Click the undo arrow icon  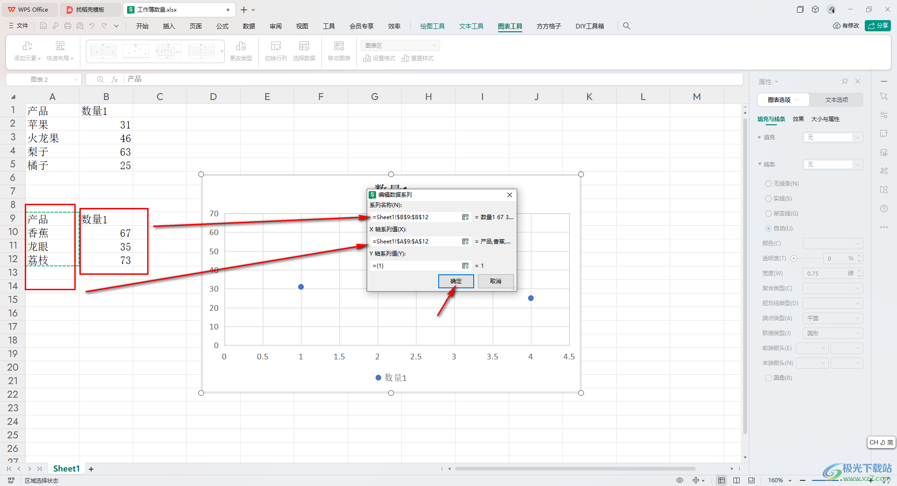click(92, 26)
